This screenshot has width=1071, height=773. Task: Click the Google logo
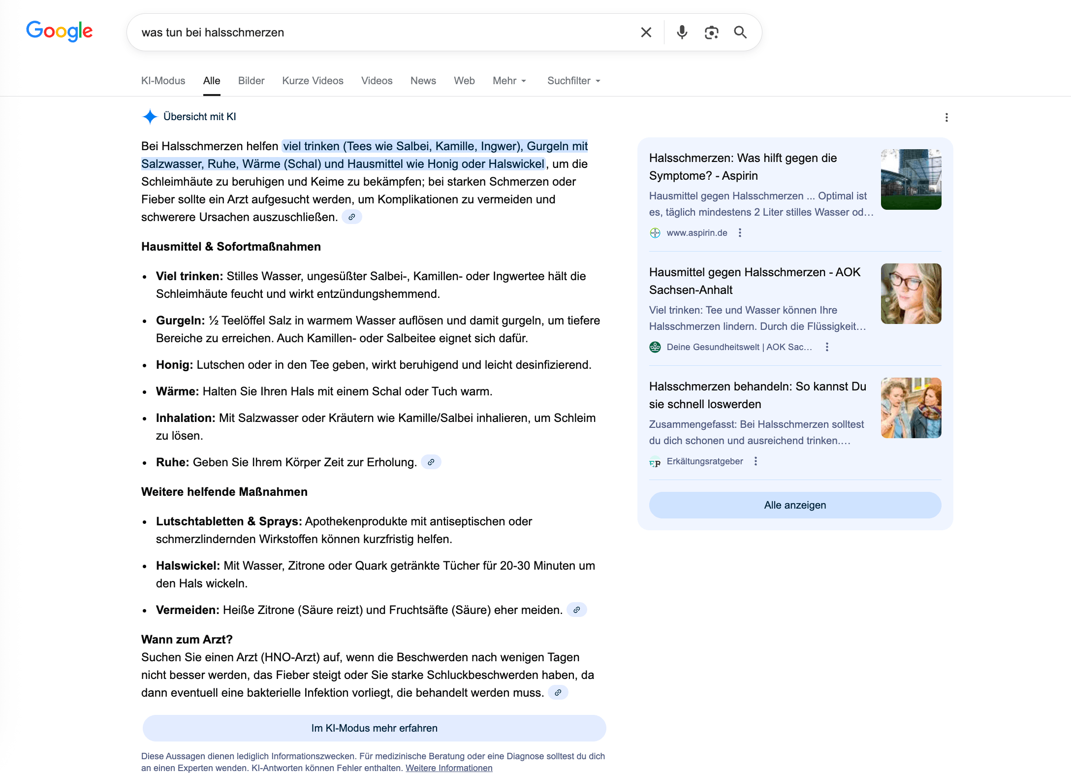[59, 31]
